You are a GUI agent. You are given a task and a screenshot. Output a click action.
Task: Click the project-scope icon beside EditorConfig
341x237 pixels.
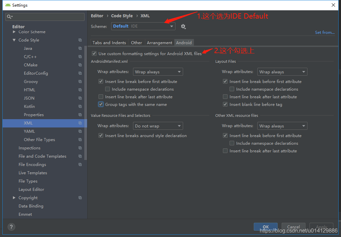click(x=80, y=73)
